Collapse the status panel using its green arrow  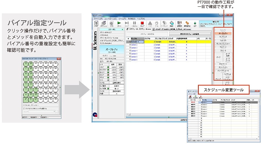tap(122, 30)
